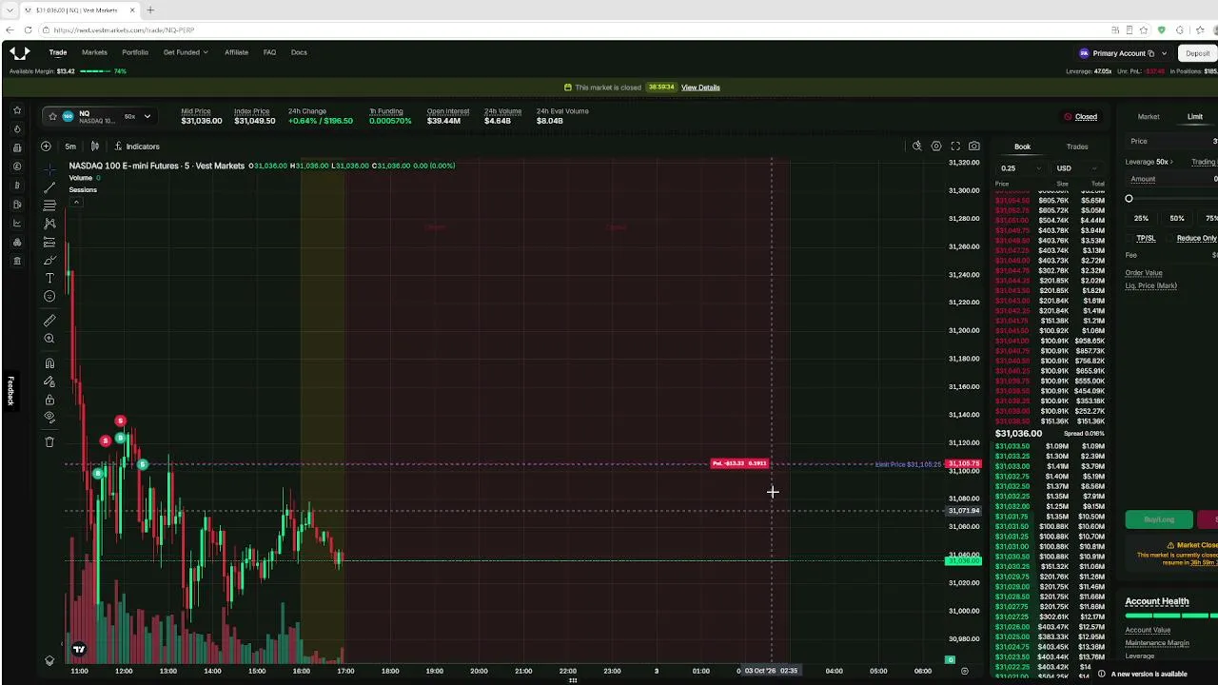
Task: Click the amount slider handle
Action: click(x=1130, y=199)
